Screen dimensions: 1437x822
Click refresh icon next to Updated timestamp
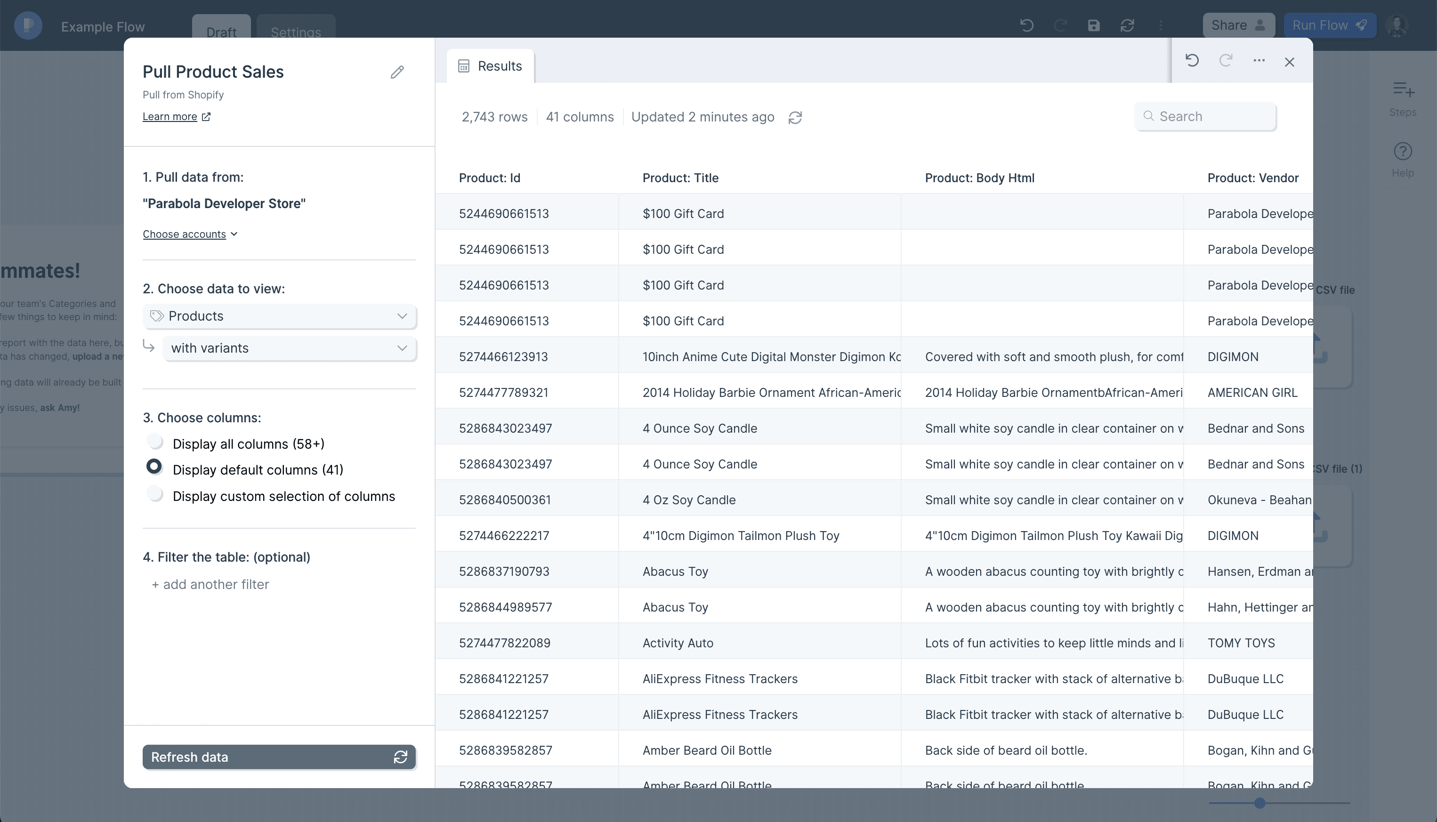(795, 117)
